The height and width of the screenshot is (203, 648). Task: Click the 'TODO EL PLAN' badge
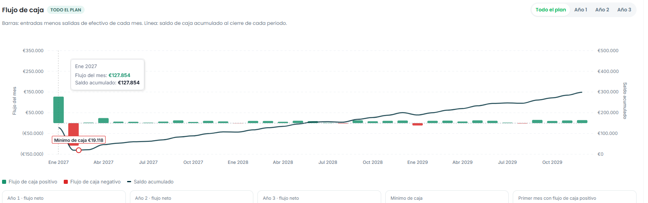coord(66,10)
